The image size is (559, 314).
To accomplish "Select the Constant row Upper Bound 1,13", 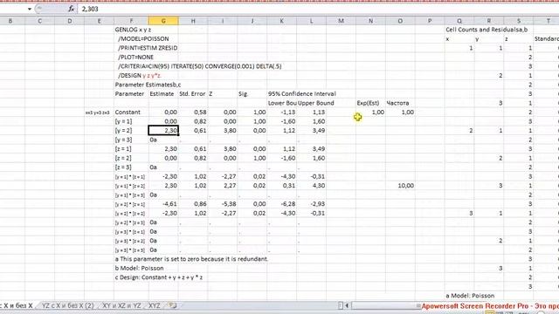I will [x=318, y=113].
